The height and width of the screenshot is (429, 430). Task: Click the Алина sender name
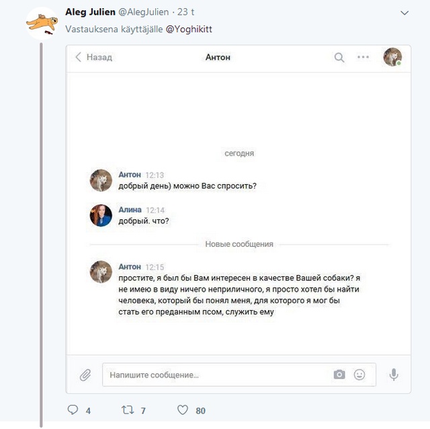pyautogui.click(x=130, y=210)
